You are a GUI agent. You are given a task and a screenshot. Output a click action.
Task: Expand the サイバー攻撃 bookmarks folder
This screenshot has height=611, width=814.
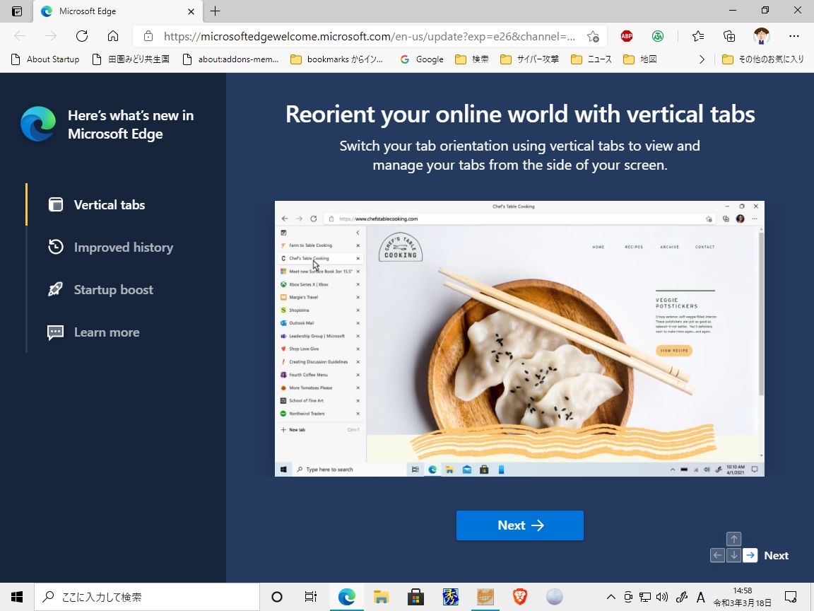pos(529,59)
